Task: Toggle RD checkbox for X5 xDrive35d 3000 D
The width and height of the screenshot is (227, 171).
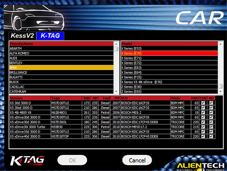Action: [211, 132]
